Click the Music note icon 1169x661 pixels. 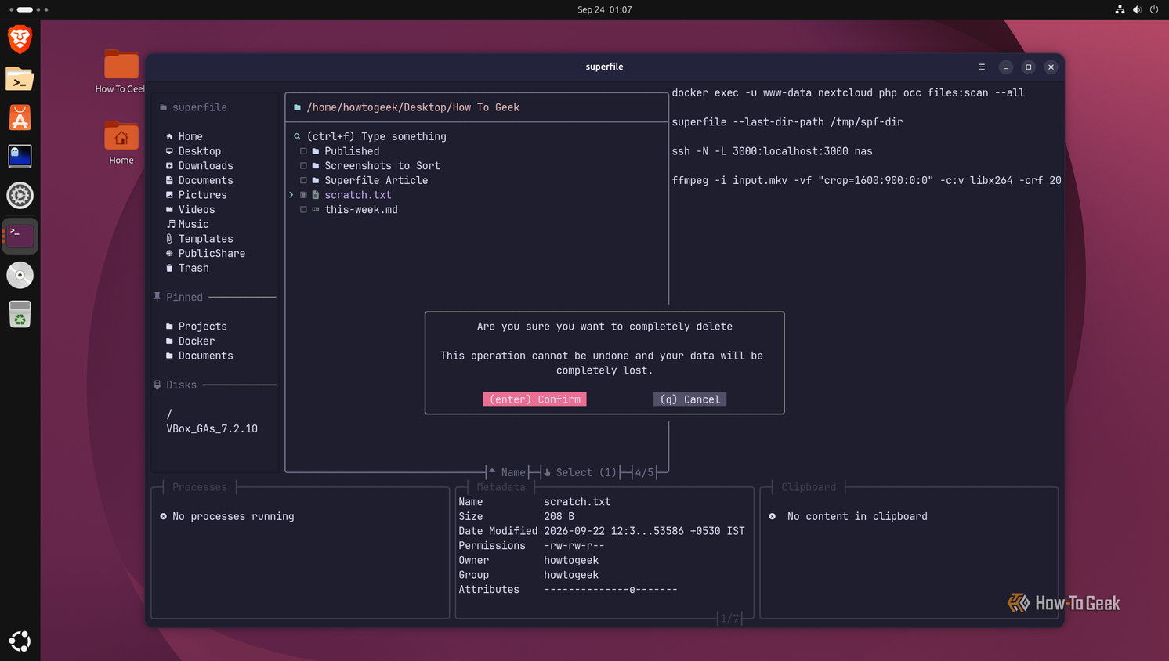[x=170, y=224]
